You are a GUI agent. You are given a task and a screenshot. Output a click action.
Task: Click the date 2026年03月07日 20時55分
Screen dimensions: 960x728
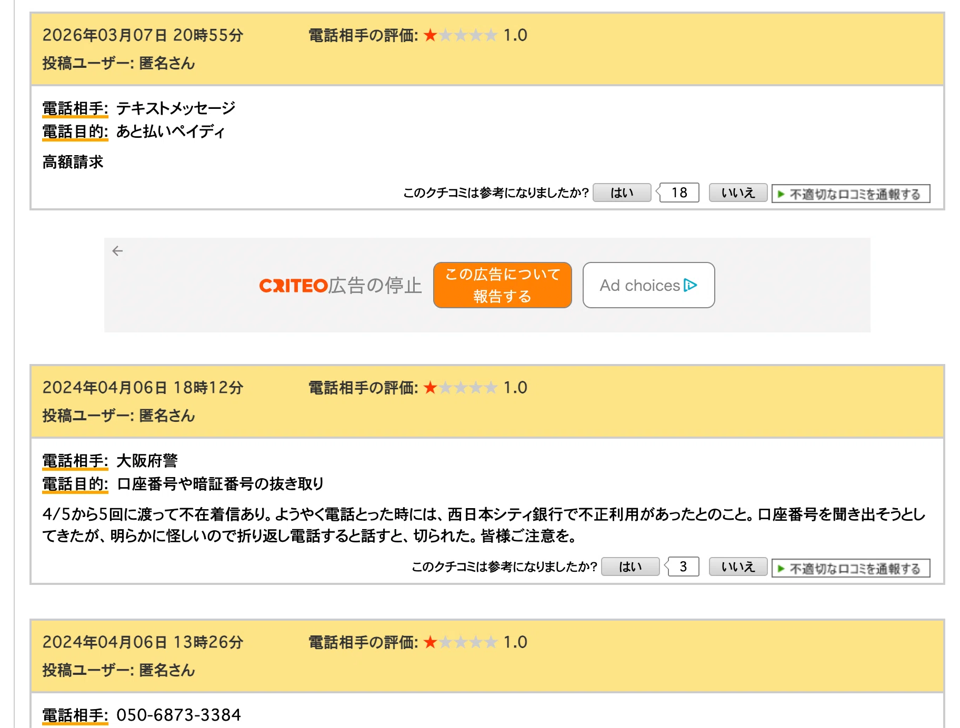[x=143, y=35]
